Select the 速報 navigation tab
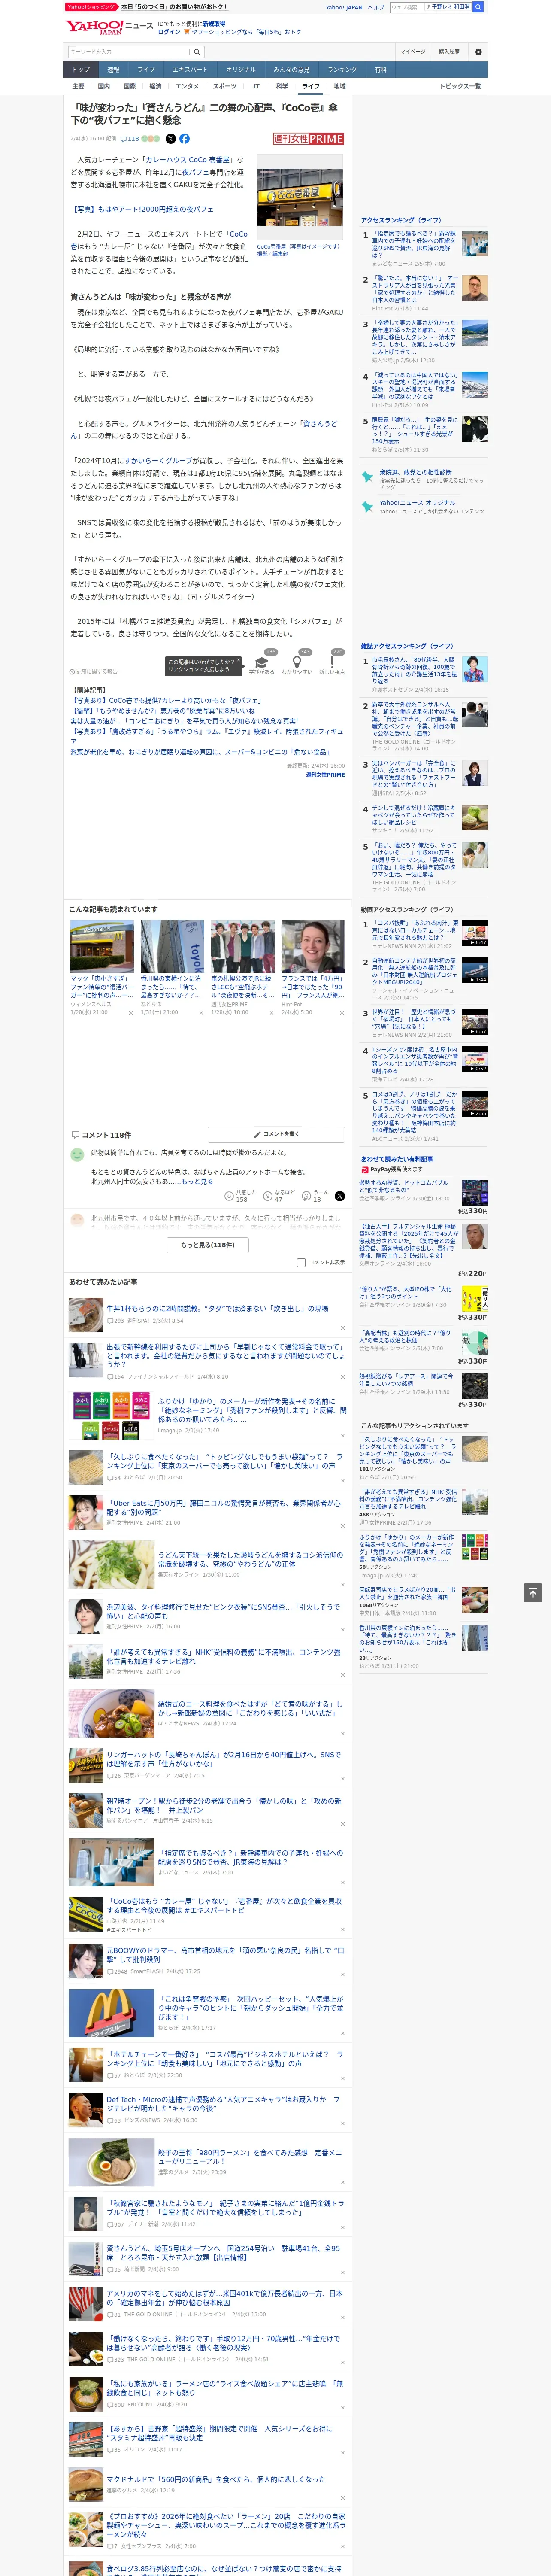Viewport: 551px width, 2576px height. 113,70
